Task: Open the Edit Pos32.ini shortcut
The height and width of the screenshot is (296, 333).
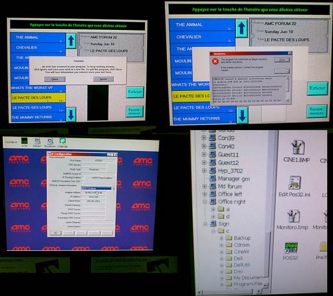Action: [x=294, y=186]
